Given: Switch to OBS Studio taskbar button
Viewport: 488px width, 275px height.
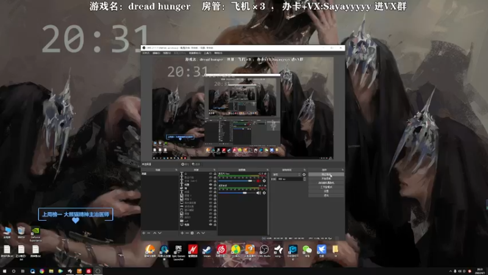Looking at the screenshot, I should pos(98,271).
